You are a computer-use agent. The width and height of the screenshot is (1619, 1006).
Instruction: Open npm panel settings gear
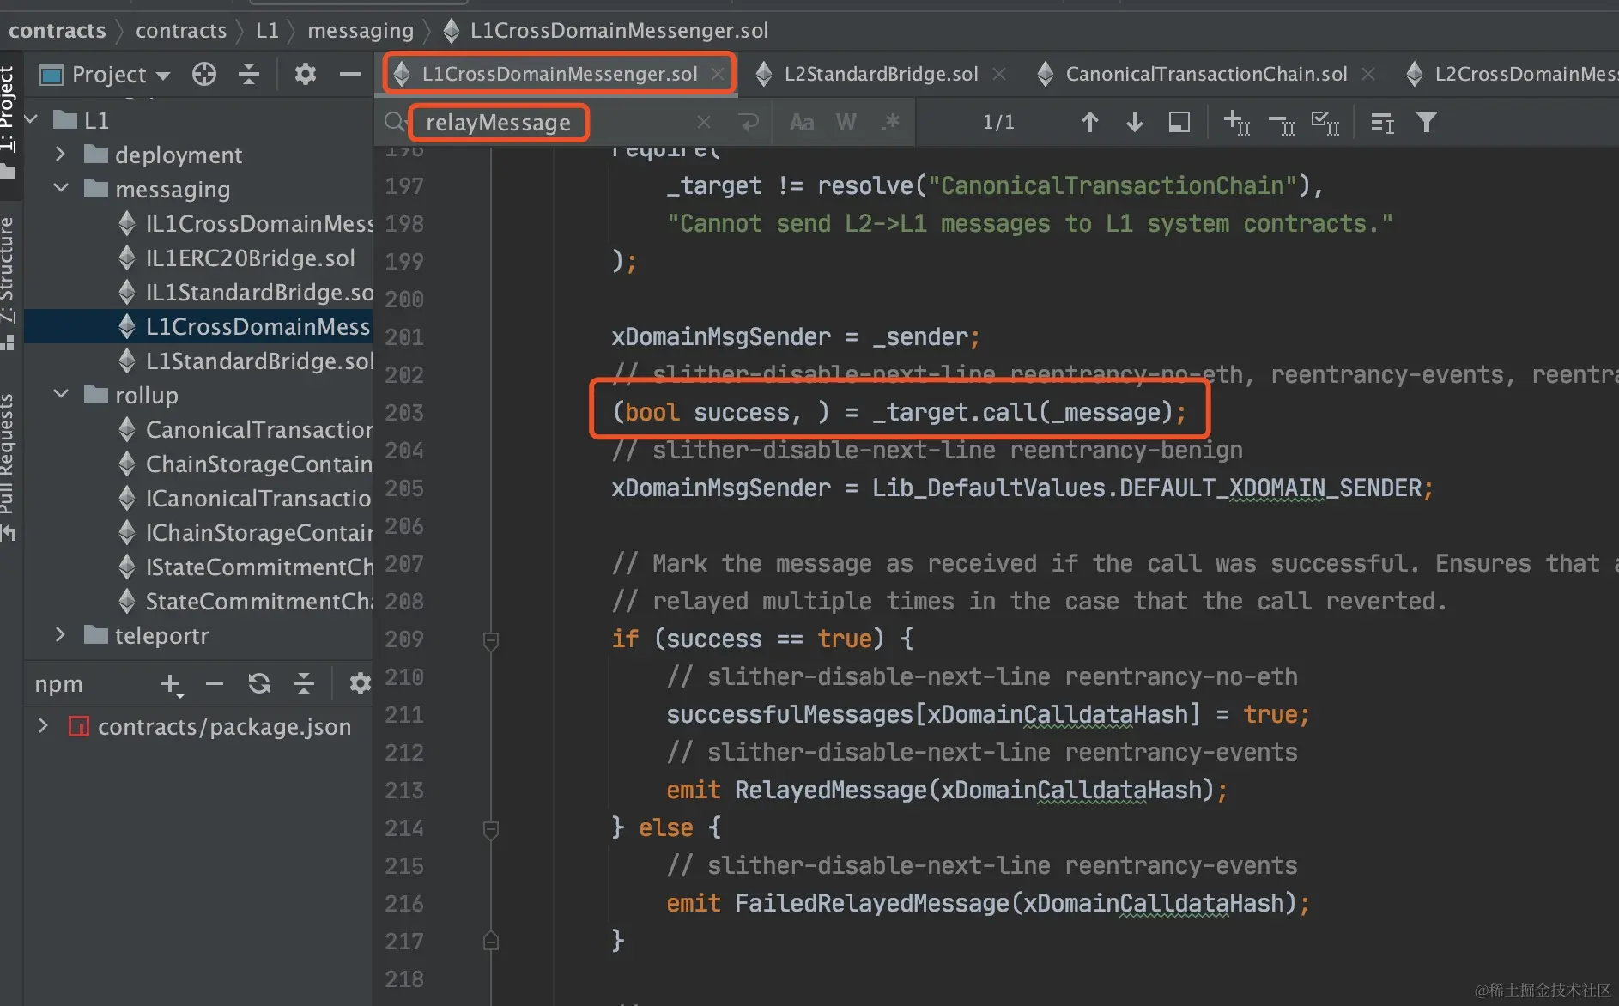[361, 684]
